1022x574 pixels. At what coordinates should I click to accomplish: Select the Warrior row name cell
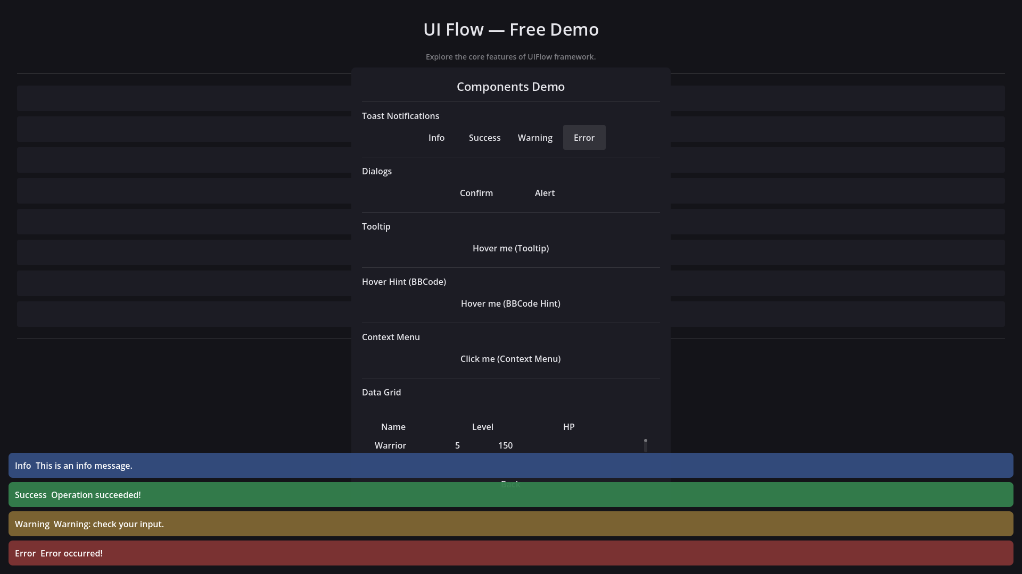pyautogui.click(x=390, y=445)
